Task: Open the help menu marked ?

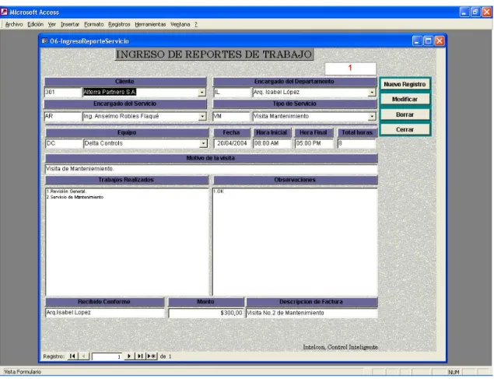Action: click(196, 24)
